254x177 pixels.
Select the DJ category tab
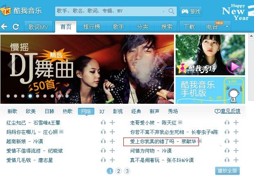pyautogui.click(x=102, y=111)
